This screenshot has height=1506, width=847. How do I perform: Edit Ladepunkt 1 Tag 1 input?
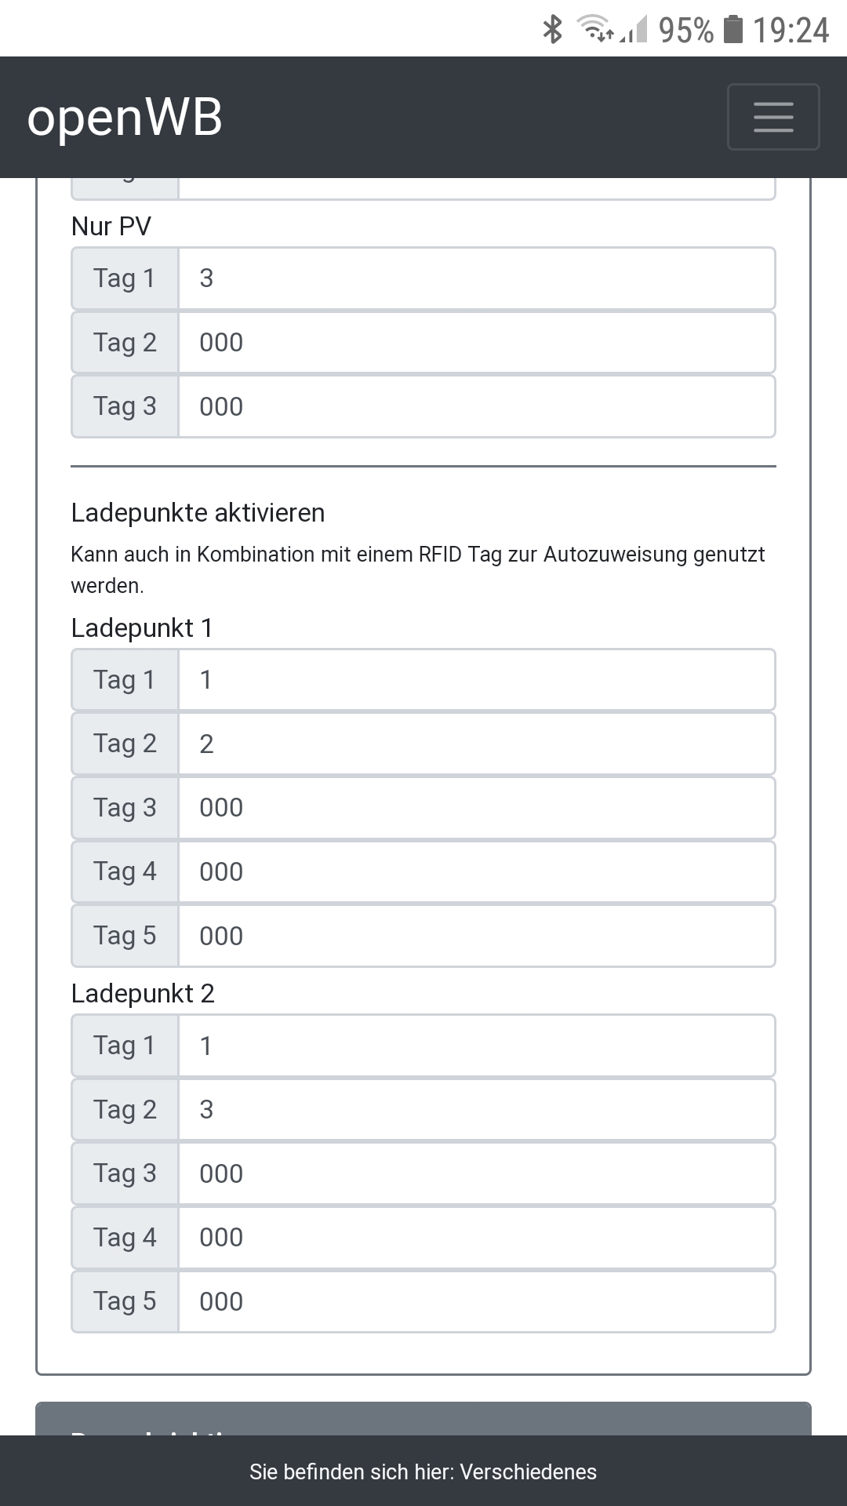(477, 680)
